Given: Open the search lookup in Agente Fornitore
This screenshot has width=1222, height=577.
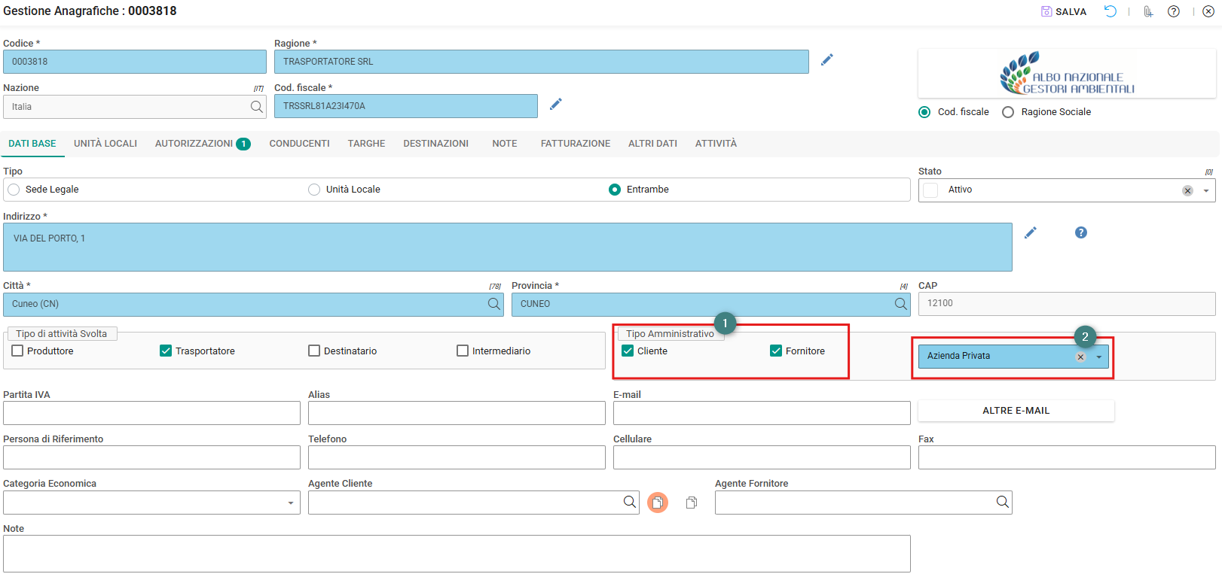Looking at the screenshot, I should [1003, 502].
